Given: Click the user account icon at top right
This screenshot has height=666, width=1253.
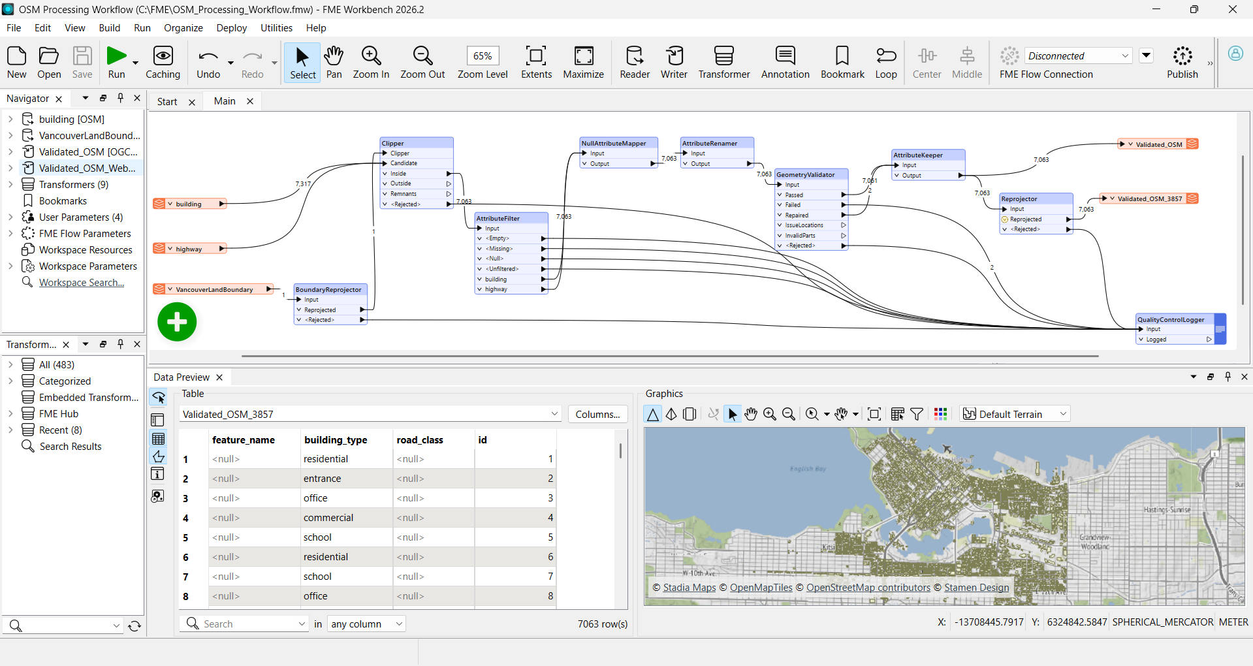Looking at the screenshot, I should 1235,54.
